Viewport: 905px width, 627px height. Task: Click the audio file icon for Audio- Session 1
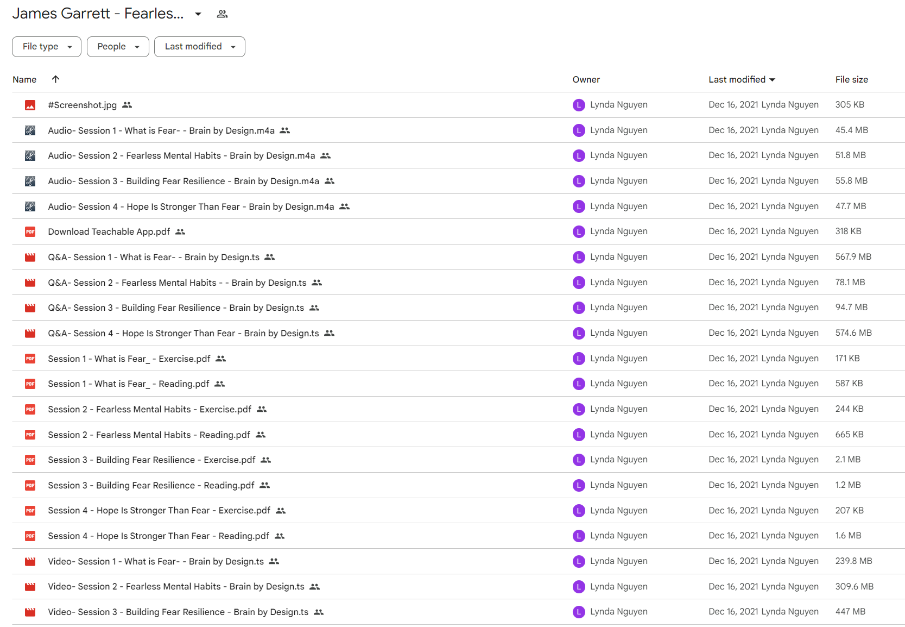(x=30, y=130)
